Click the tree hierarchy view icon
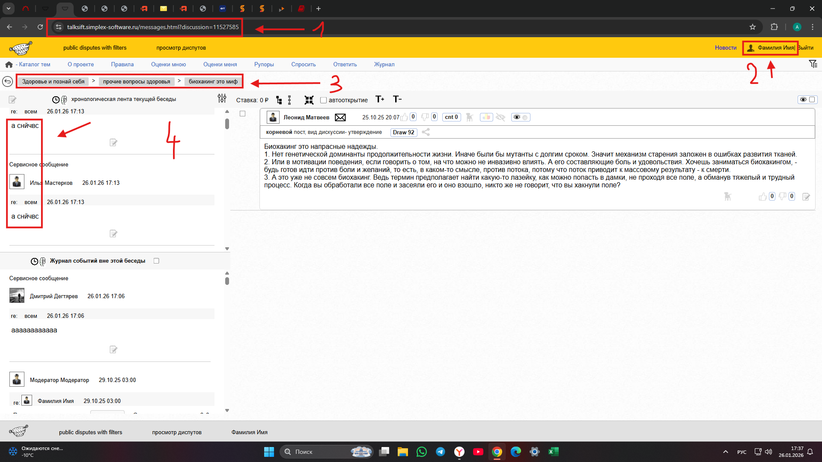Screen dimensions: 822x462 (x=279, y=100)
